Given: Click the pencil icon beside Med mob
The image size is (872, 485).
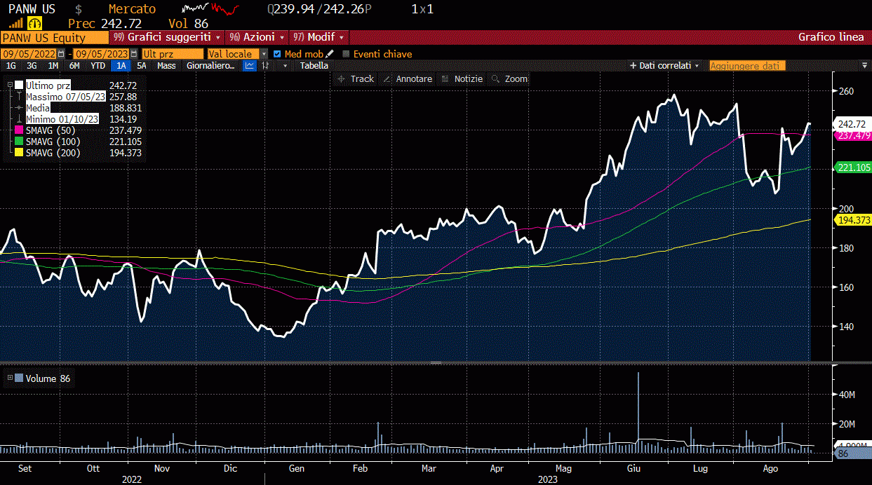Looking at the screenshot, I should pos(330,54).
